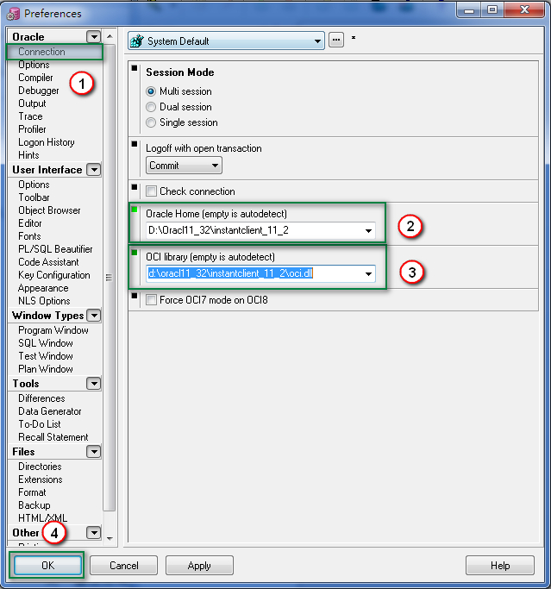Click the Help button

click(500, 566)
